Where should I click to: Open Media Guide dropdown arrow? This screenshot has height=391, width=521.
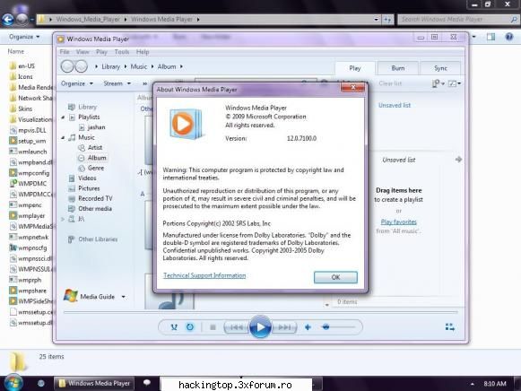pos(123,297)
